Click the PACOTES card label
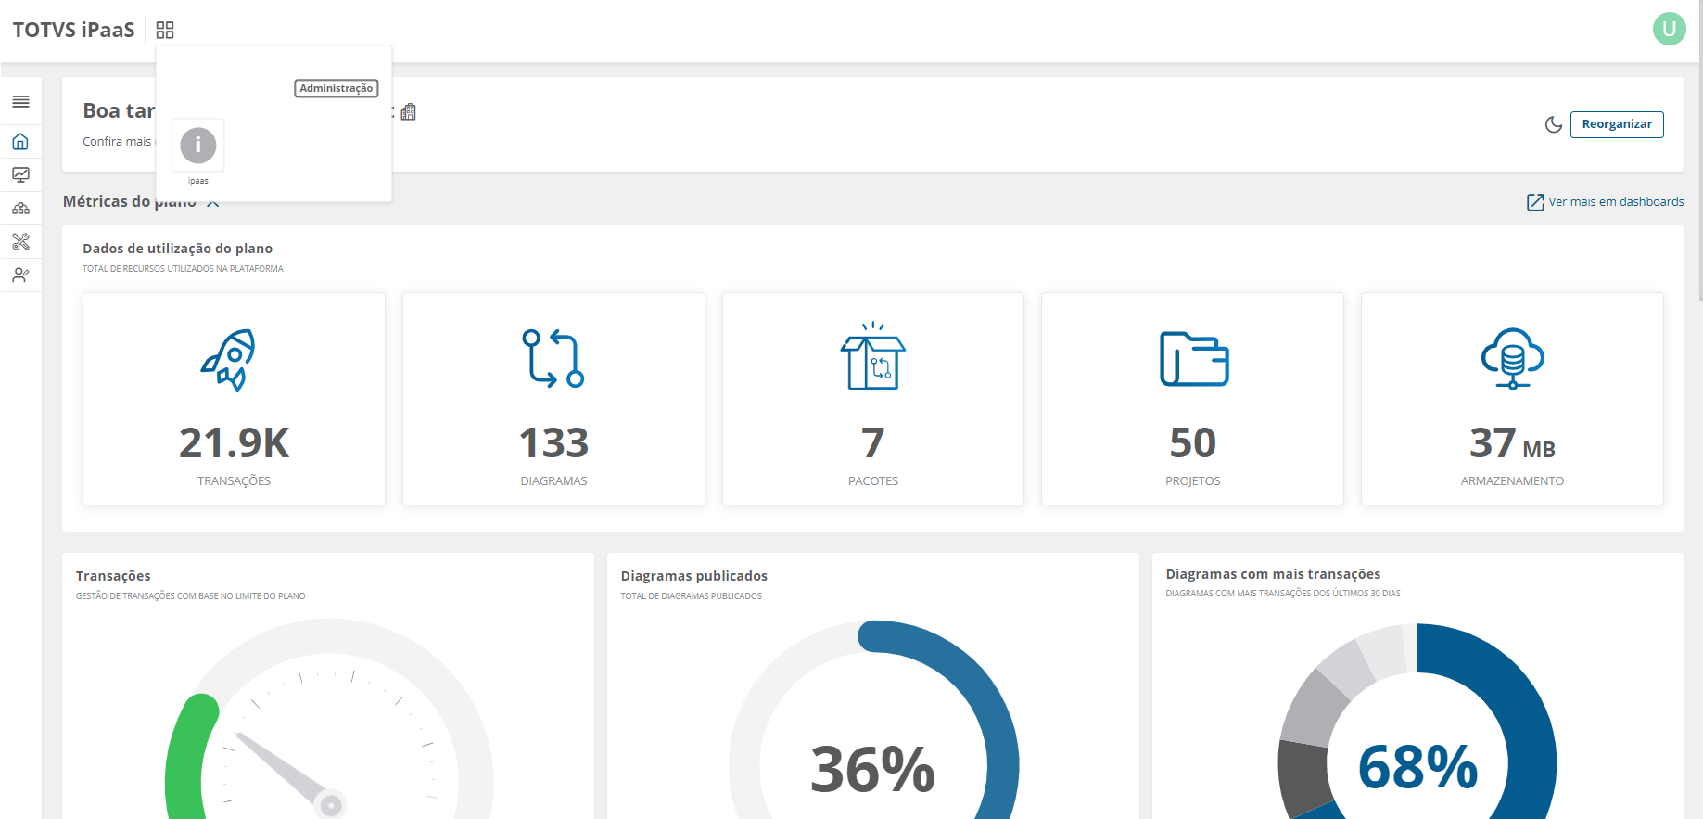 click(873, 481)
